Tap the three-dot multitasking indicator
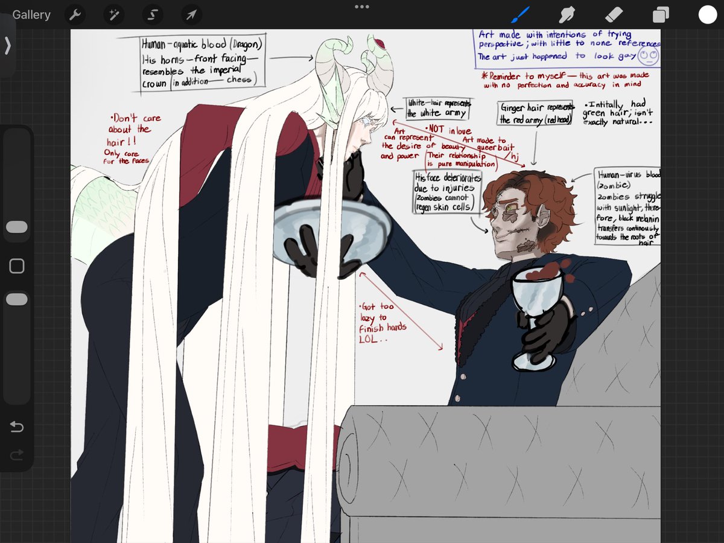724x543 pixels. coord(362,7)
